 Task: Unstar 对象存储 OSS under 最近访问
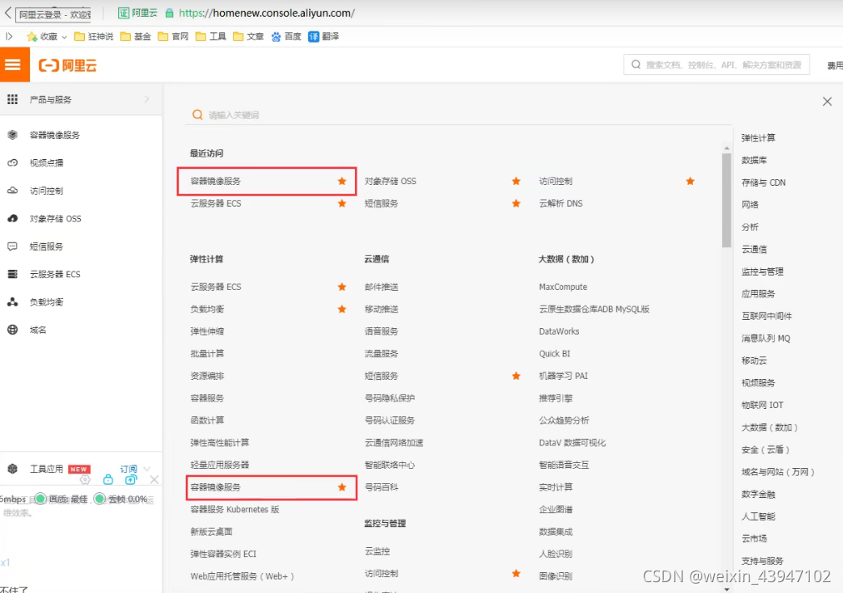pyautogui.click(x=516, y=182)
